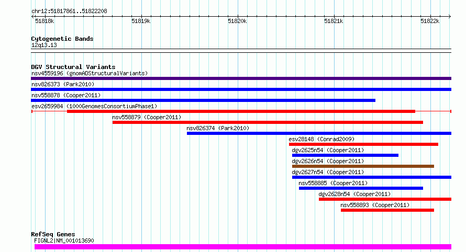The height and width of the screenshot is (252, 466).
Task: Click the nsv558879 red variant bar
Action: click(268, 122)
